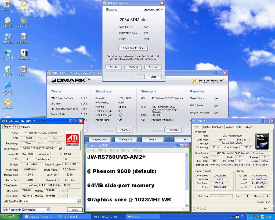The width and height of the screenshot is (275, 220).
Task: Switch to the Validation tab in GPU-Z
Action: [x=25, y=127]
